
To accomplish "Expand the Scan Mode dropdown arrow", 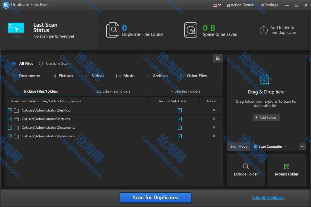I will (x=302, y=147).
